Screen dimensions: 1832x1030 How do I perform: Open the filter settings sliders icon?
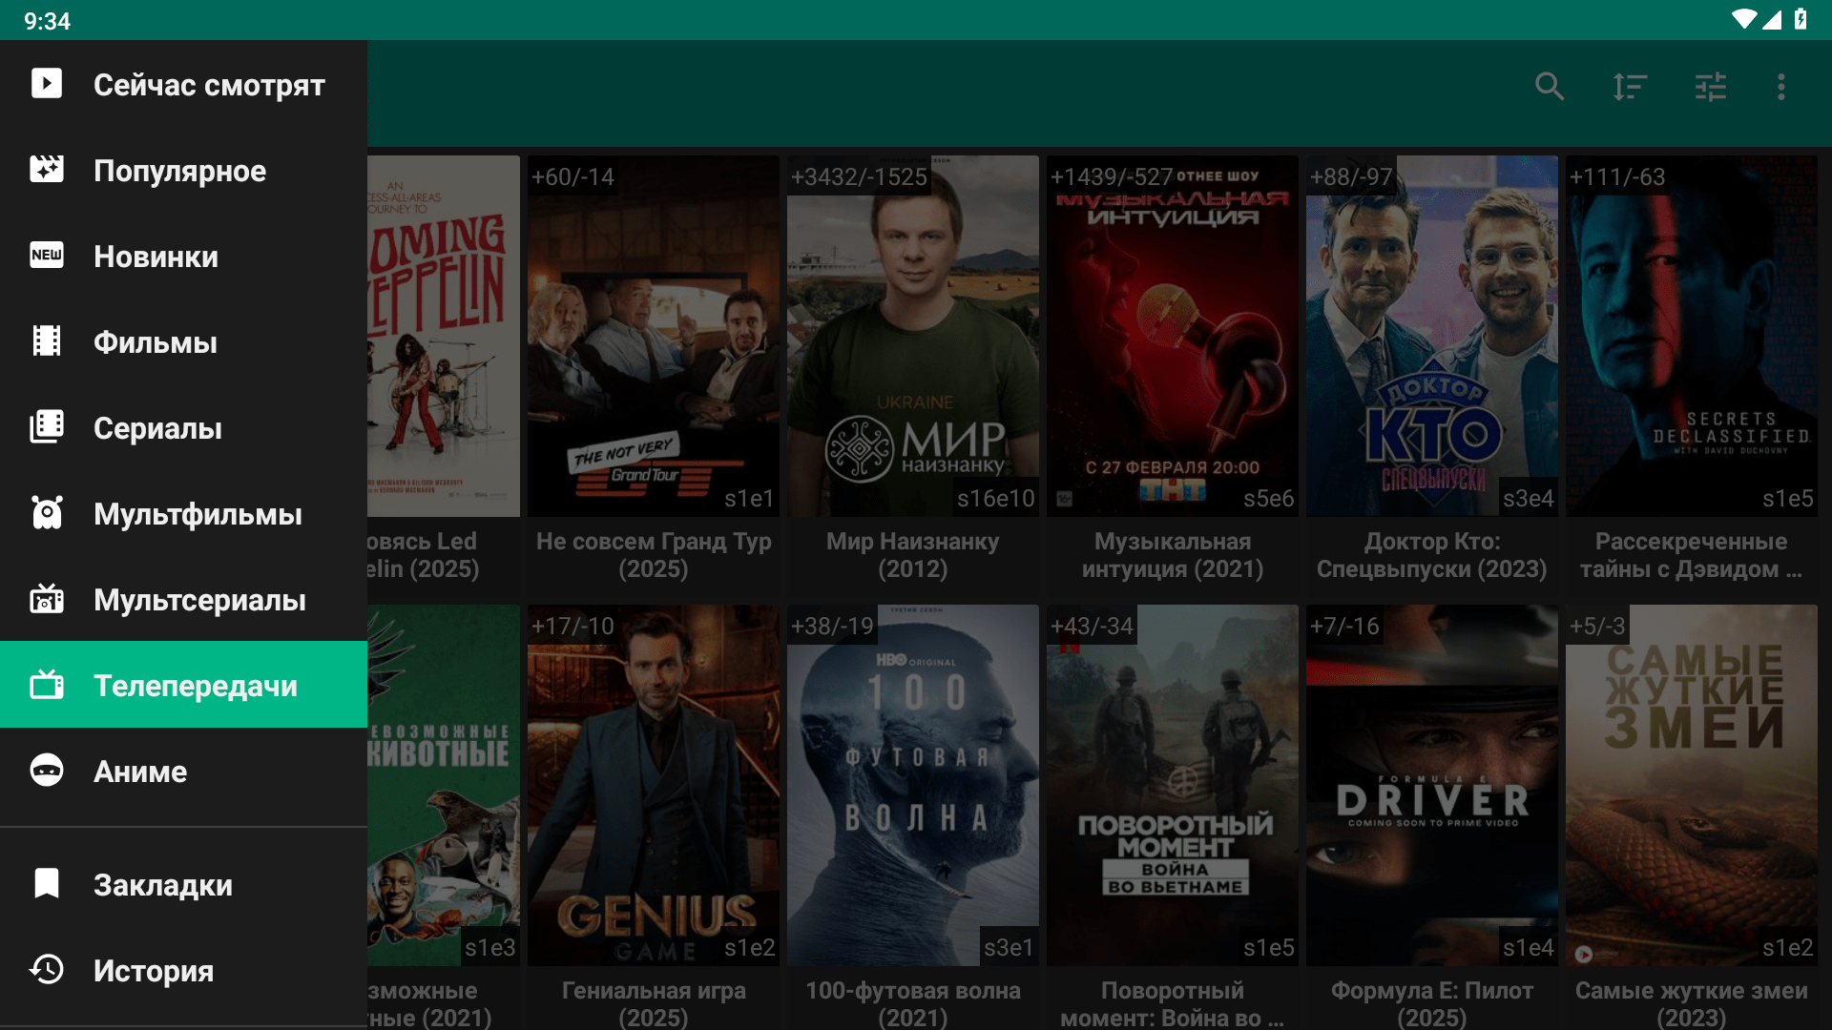click(x=1710, y=87)
